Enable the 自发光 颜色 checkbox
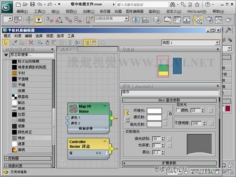236x177 pixels. [x=178, y=110]
